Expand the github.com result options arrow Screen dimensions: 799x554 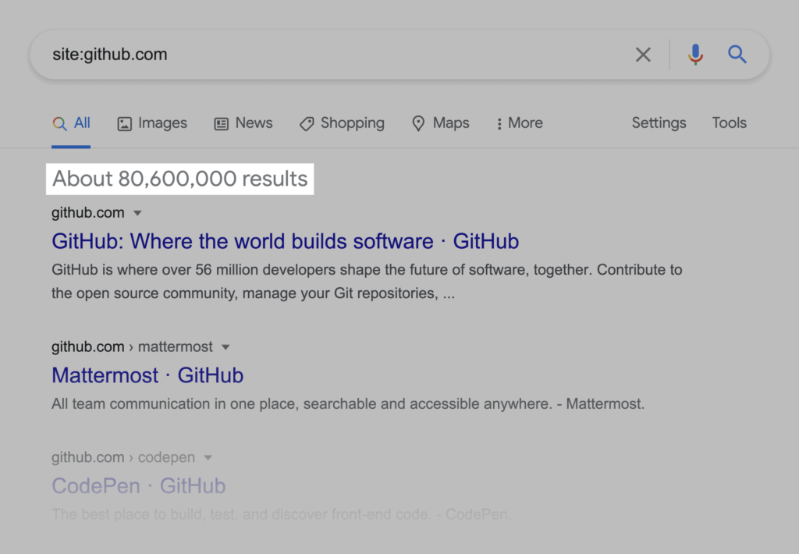(137, 212)
